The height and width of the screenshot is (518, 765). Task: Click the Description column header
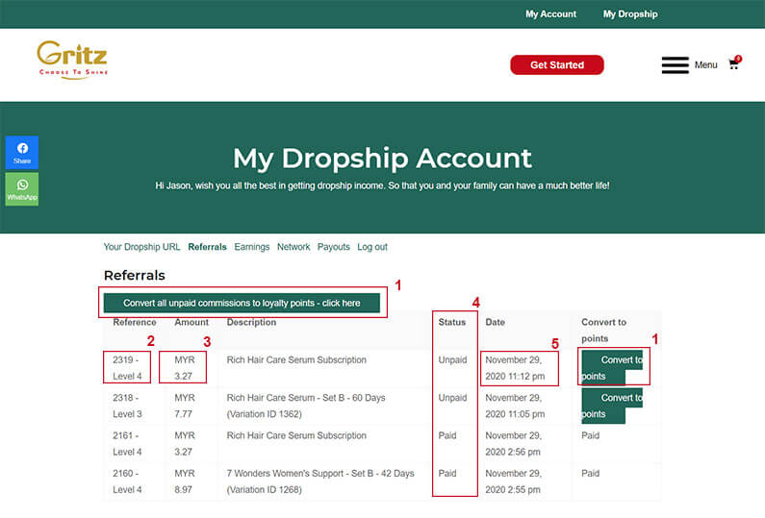[x=251, y=322]
